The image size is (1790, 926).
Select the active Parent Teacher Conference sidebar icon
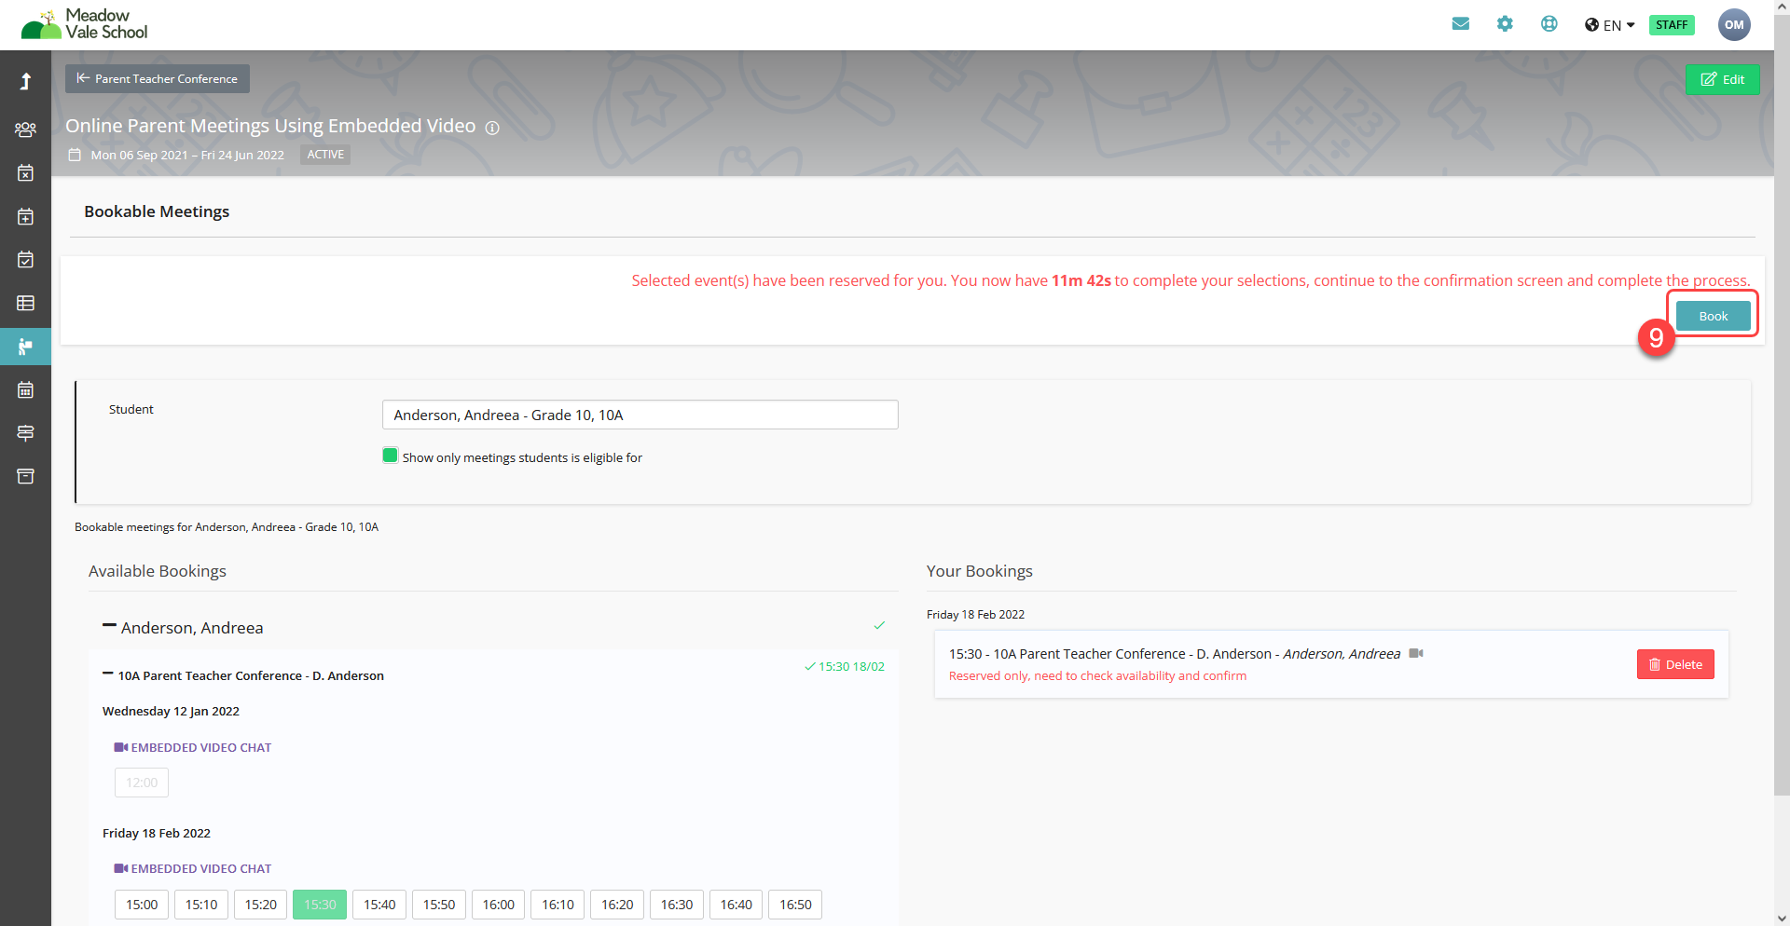(x=25, y=347)
